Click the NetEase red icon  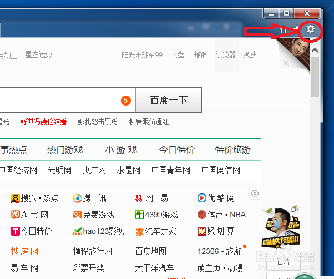point(139,198)
